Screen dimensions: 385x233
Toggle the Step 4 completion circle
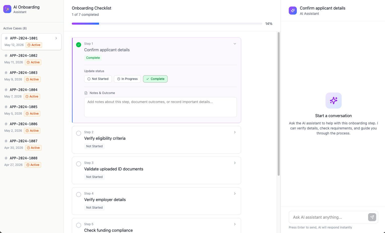pyautogui.click(x=79, y=195)
